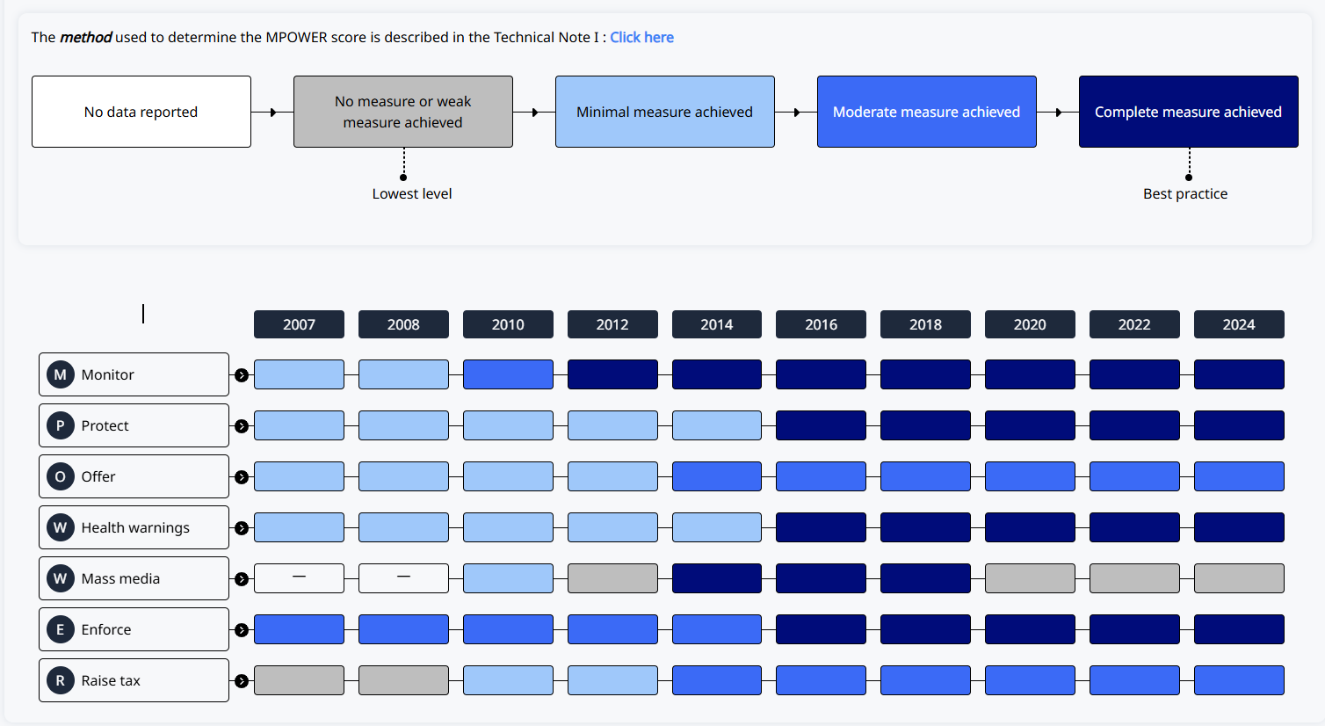The width and height of the screenshot is (1325, 726).
Task: Click the Mass media 'W' circle icon
Action: [60, 578]
